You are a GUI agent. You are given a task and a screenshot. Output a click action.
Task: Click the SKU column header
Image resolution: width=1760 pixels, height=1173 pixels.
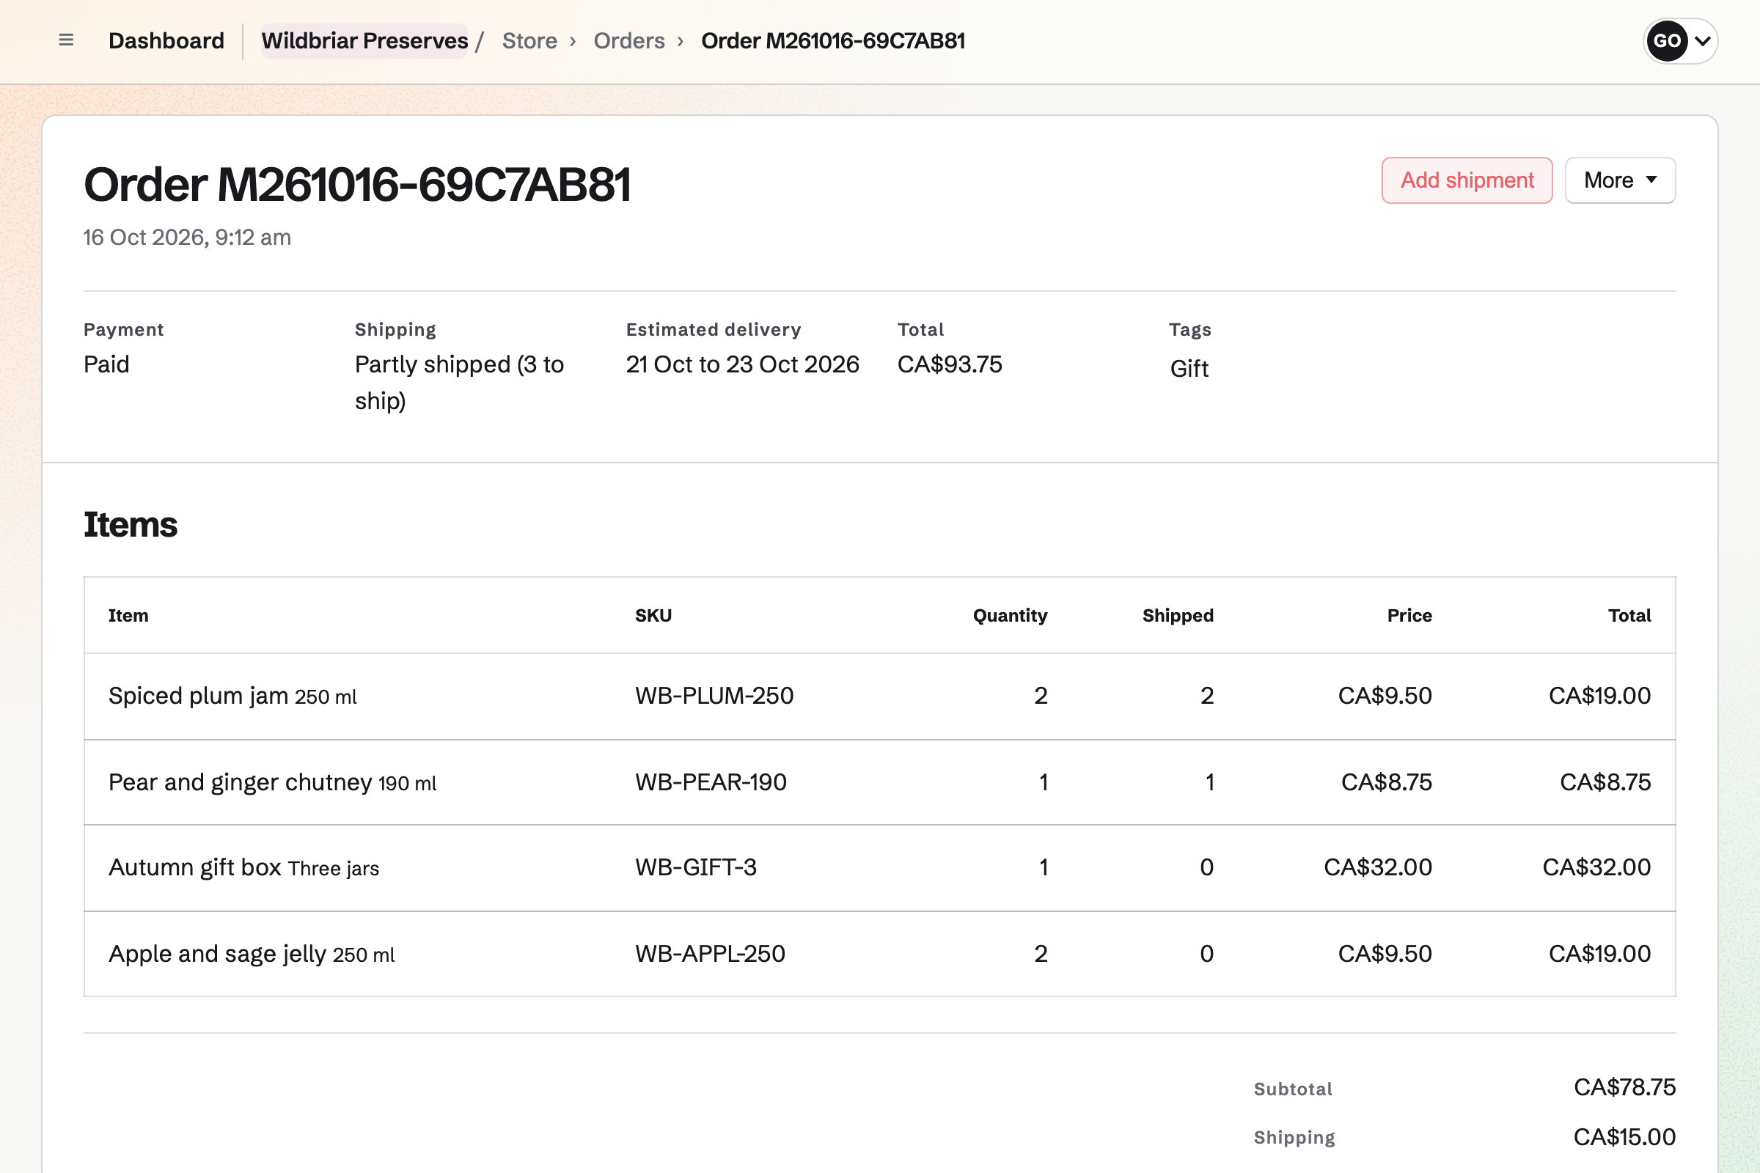653,616
